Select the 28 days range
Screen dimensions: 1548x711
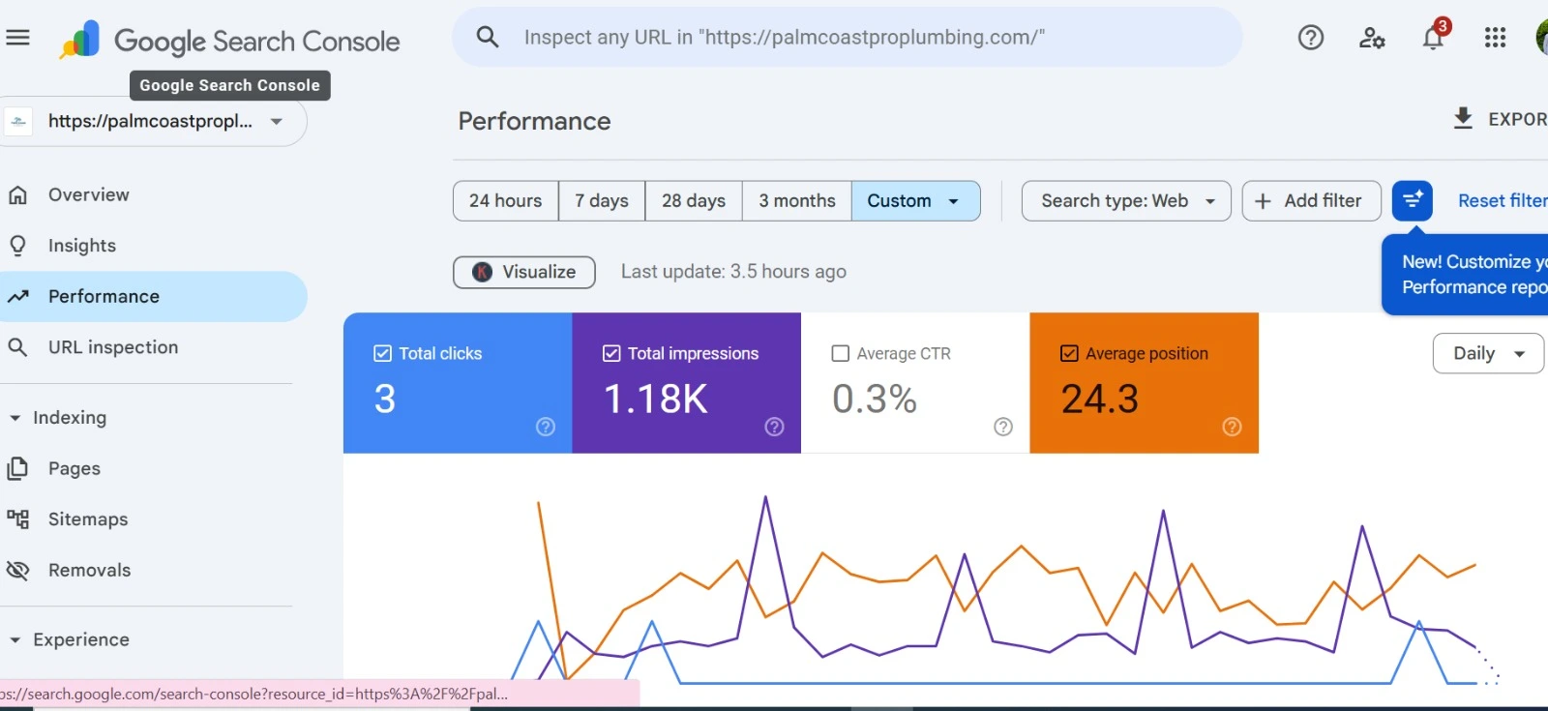tap(694, 200)
